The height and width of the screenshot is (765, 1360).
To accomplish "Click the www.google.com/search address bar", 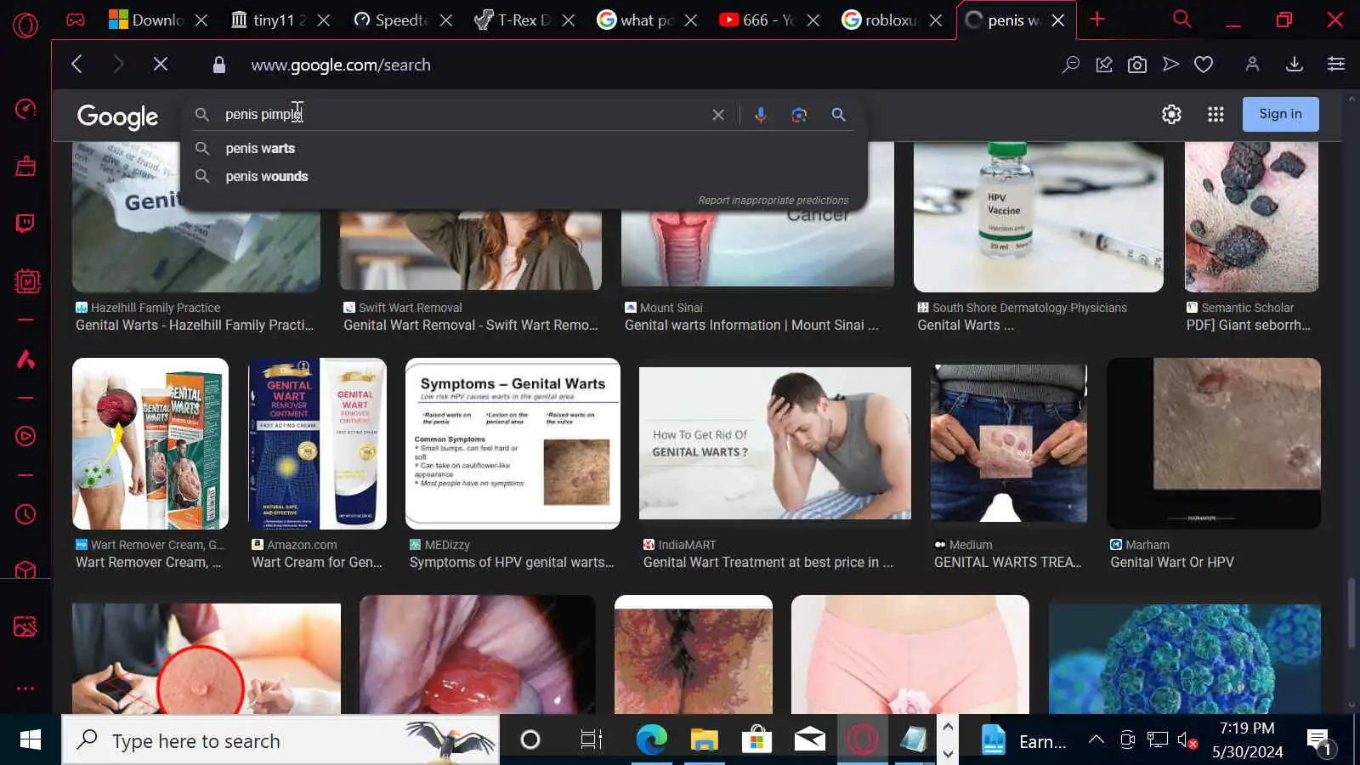I will coord(341,65).
